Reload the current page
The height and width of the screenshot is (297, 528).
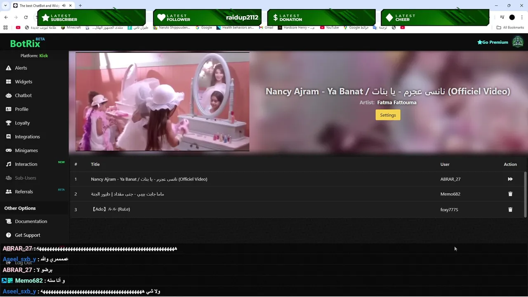26,17
